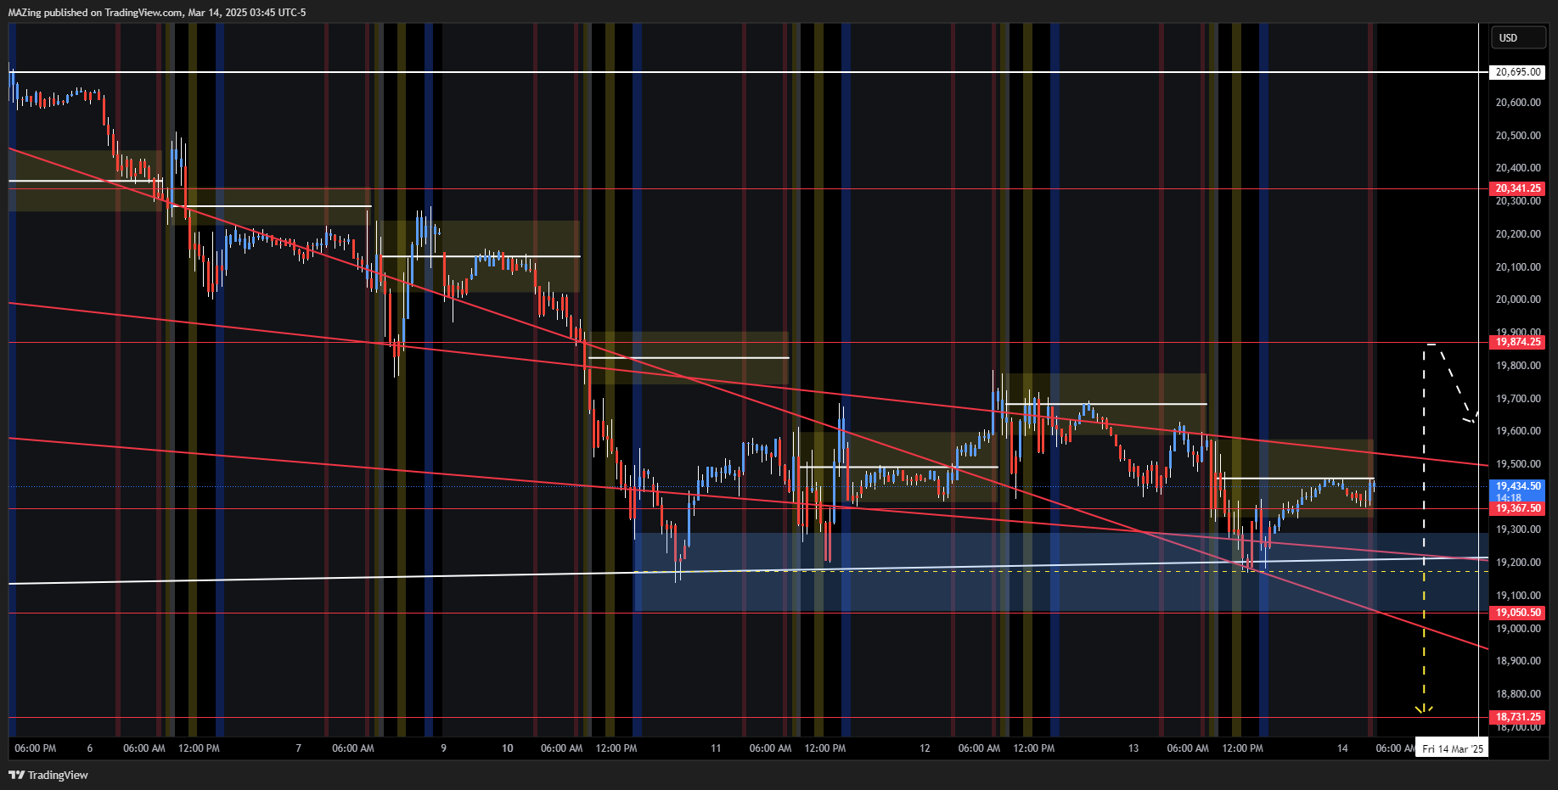Viewport: 1558px width, 790px height.
Task: Click the 19,300.00 price axis value
Action: 1518,529
